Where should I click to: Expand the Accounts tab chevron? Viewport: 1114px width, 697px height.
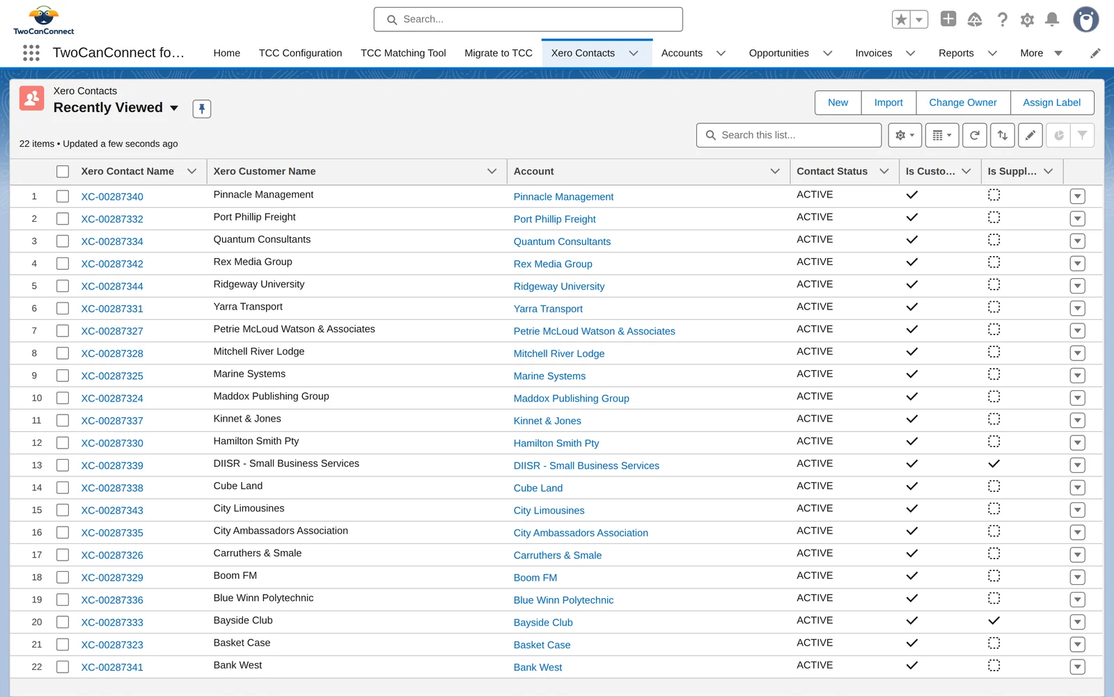coord(721,53)
